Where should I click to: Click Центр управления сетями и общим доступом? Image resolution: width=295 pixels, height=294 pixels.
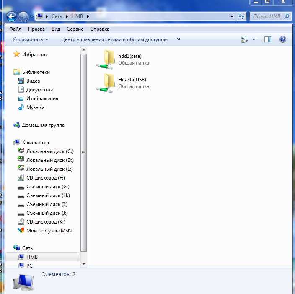114,39
